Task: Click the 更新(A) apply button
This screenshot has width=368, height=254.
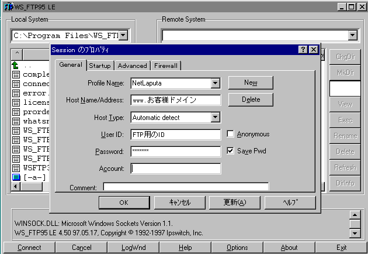Action: coord(235,202)
